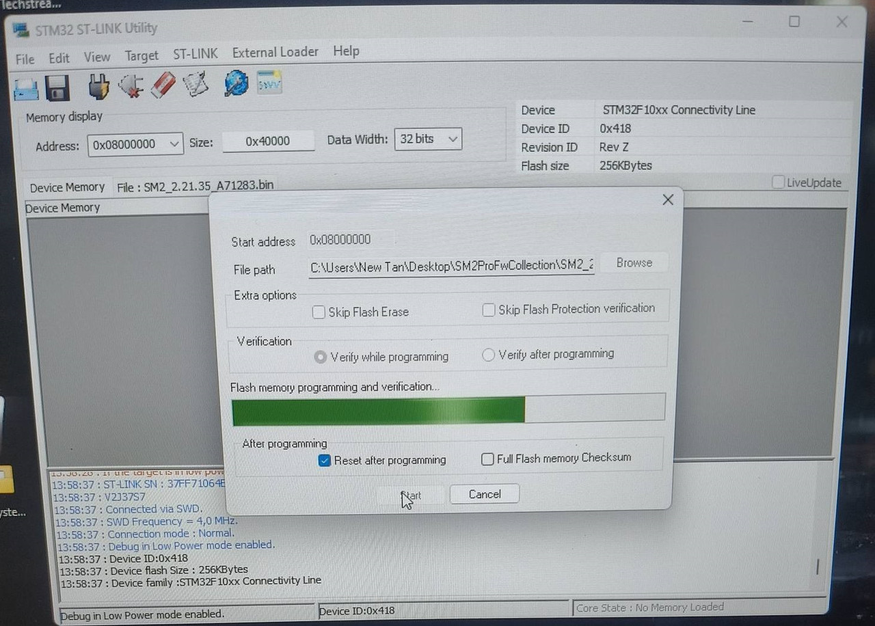Click the log panel scrollbar thumb
This screenshot has height=626, width=875.
pyautogui.click(x=817, y=567)
